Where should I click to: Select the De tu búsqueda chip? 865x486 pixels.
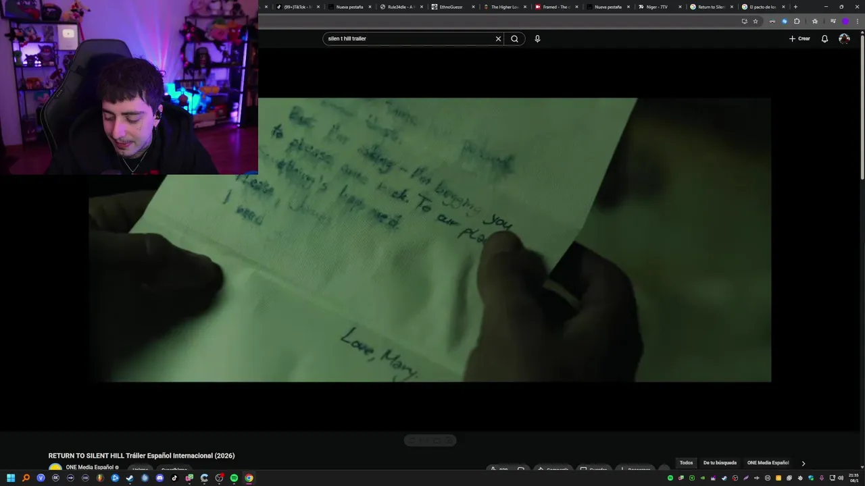tap(720, 463)
